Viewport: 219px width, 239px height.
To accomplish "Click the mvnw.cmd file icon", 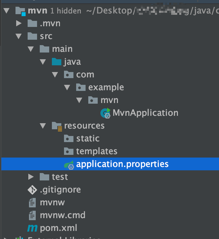I will tap(32, 215).
